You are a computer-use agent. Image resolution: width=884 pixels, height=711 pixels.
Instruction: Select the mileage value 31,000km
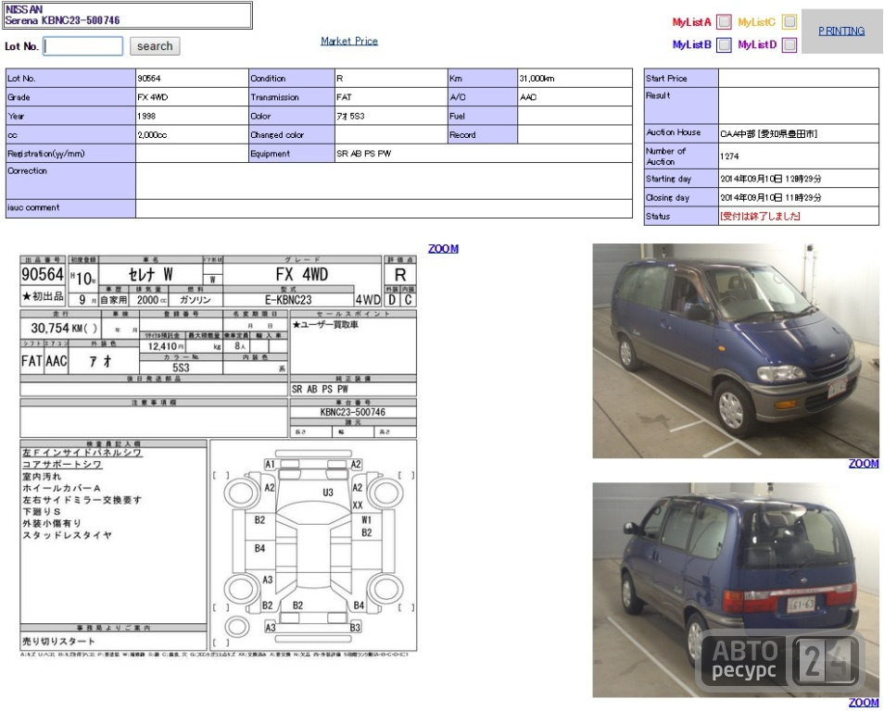pos(537,79)
